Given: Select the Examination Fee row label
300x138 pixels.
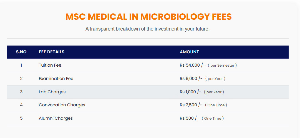Looking at the screenshot, I should [x=56, y=79].
